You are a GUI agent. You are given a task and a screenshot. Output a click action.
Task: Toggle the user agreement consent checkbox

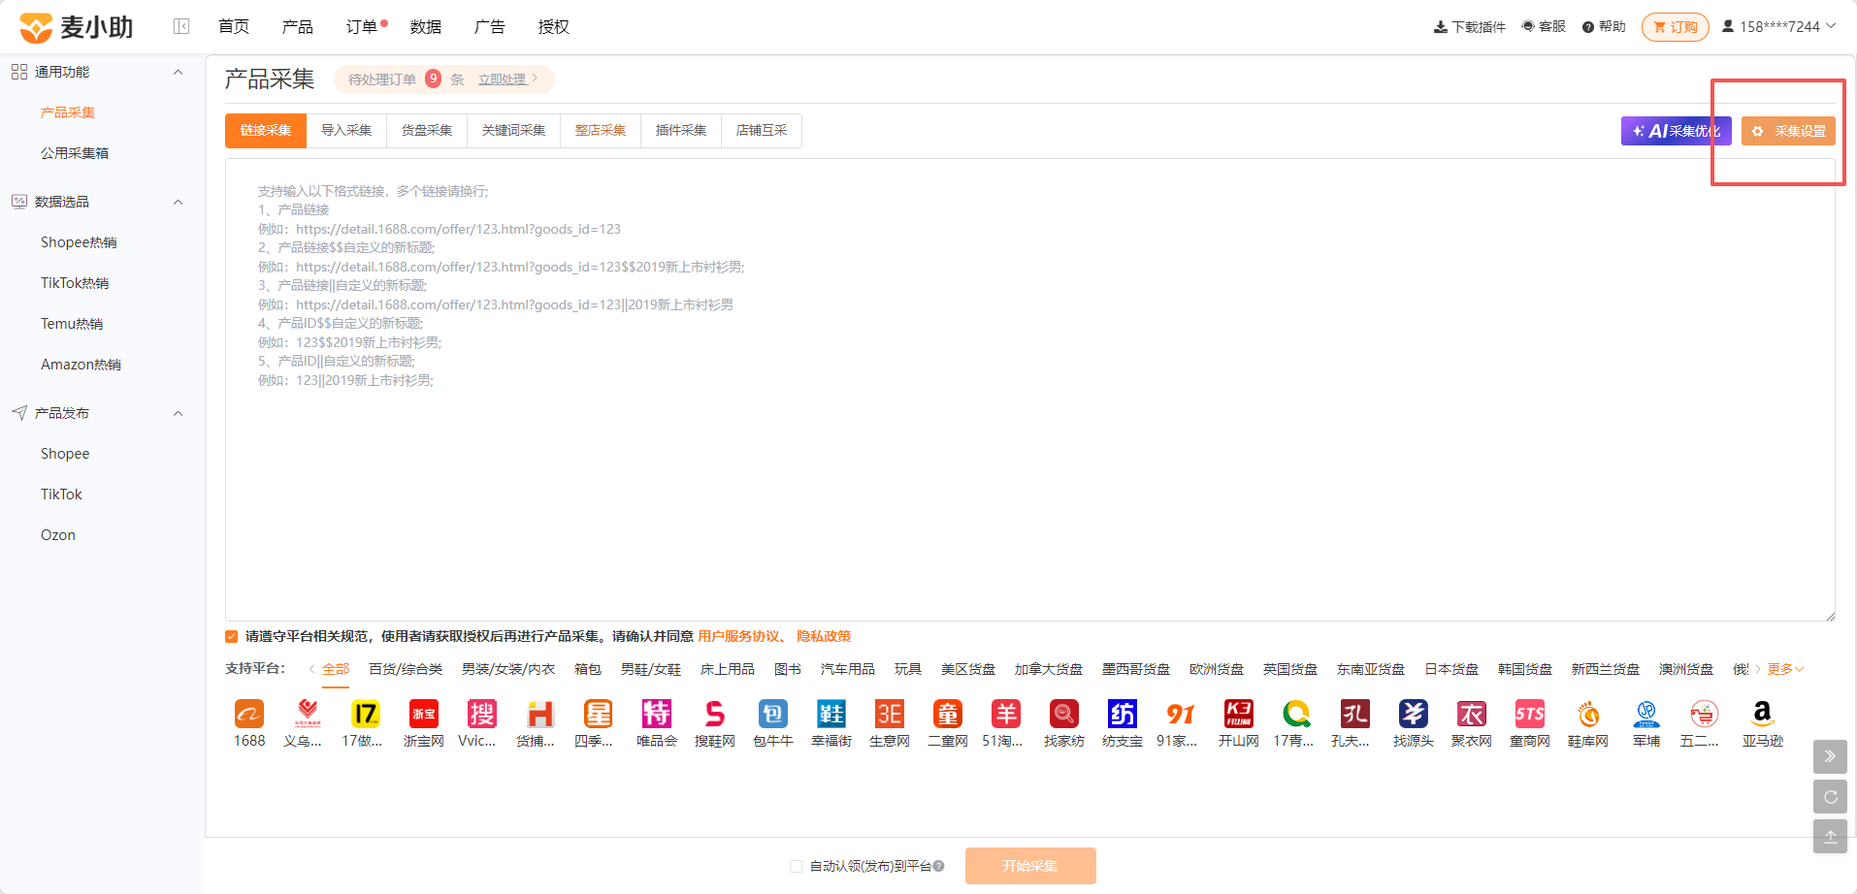coord(231,636)
